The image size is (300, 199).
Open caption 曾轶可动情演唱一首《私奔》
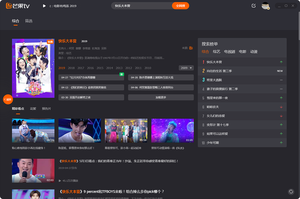click(168, 148)
